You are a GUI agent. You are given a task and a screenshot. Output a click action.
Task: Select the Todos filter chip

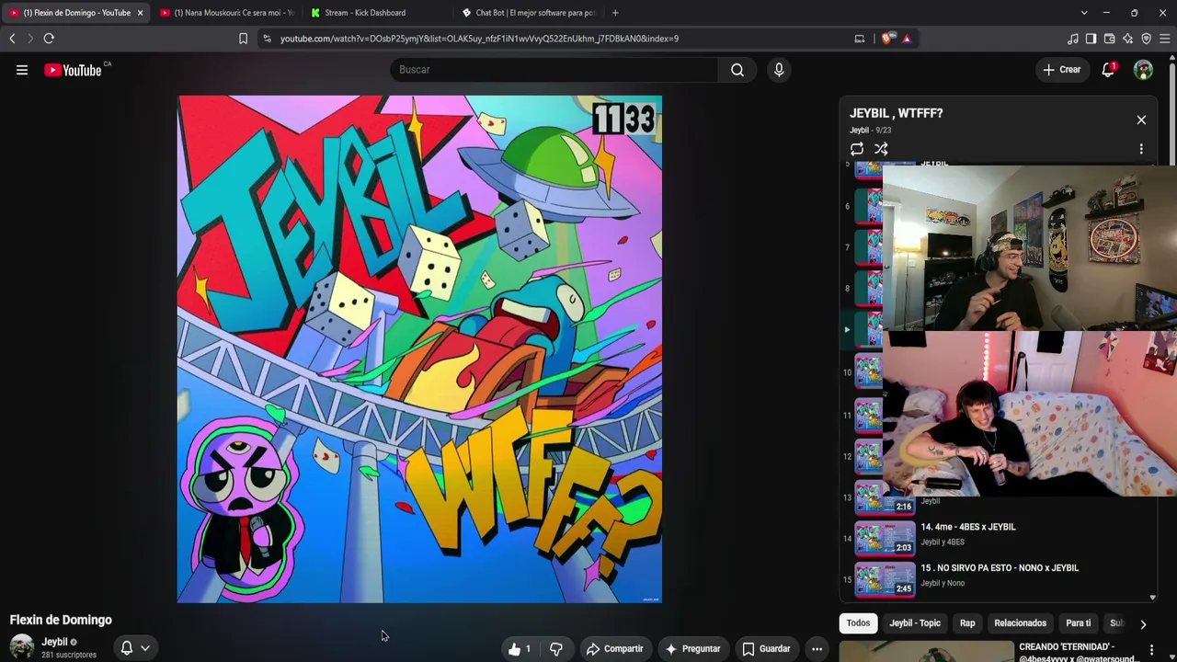click(858, 623)
